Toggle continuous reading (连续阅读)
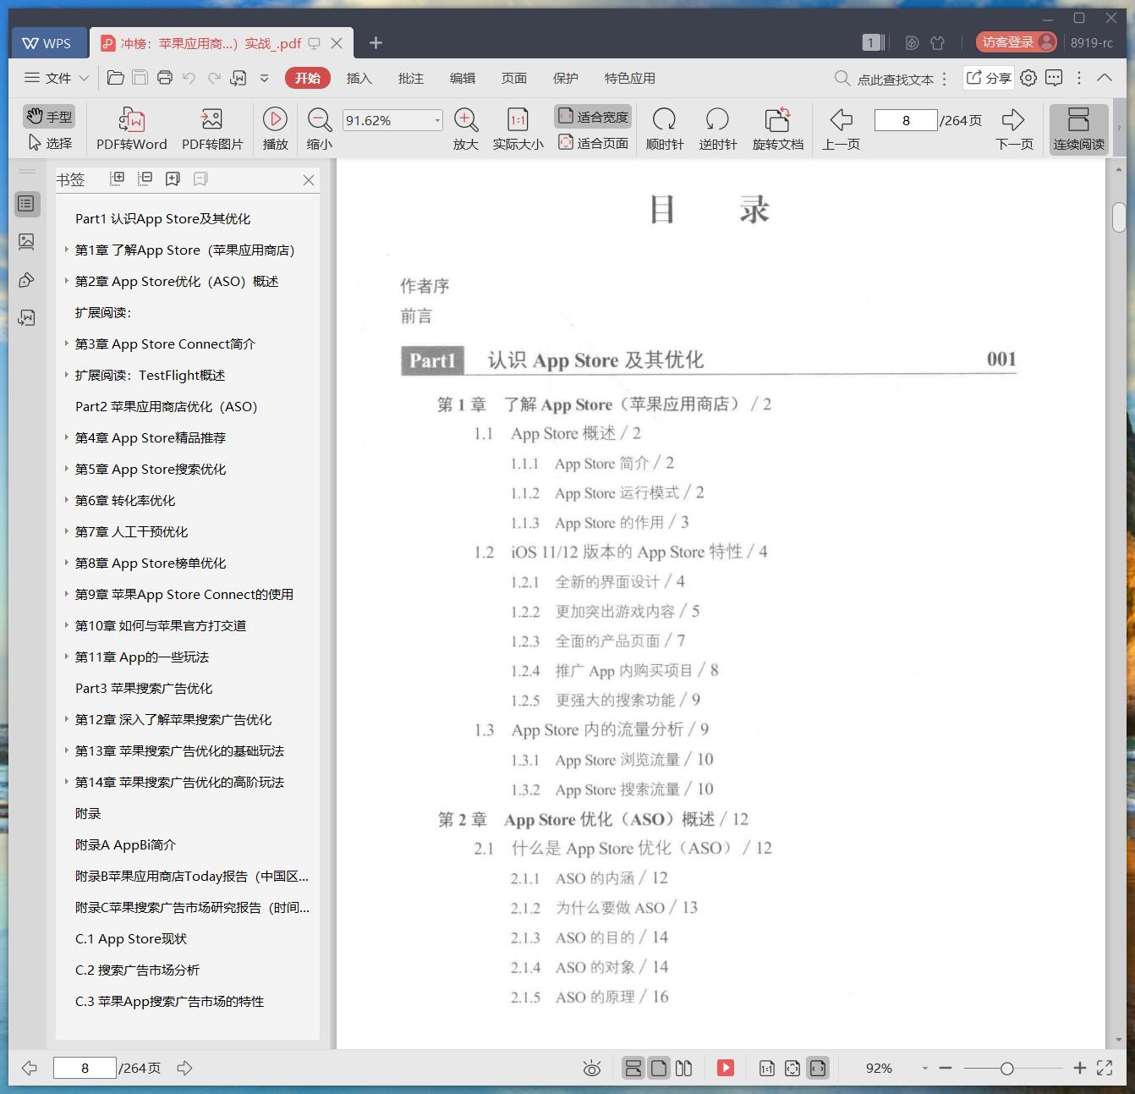Screen dimensions: 1135x1094 coord(1078,129)
